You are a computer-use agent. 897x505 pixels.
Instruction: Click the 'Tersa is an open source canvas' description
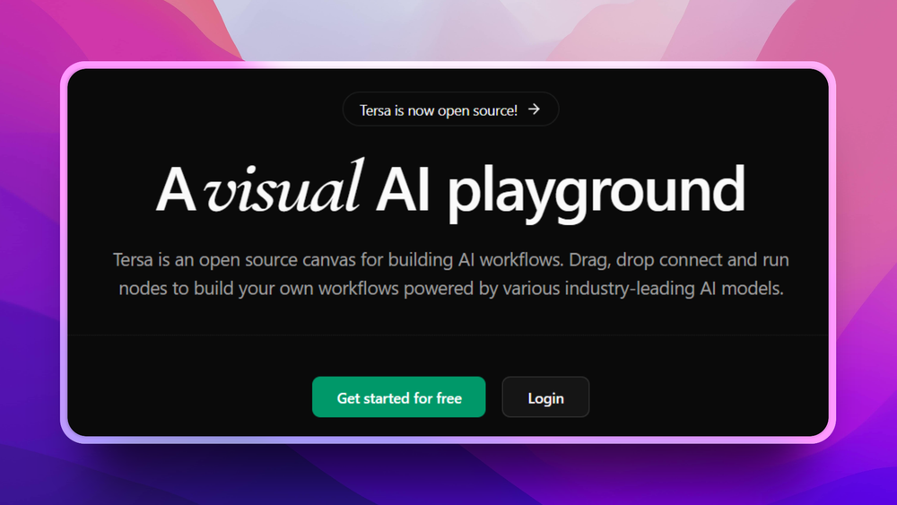coord(451,274)
